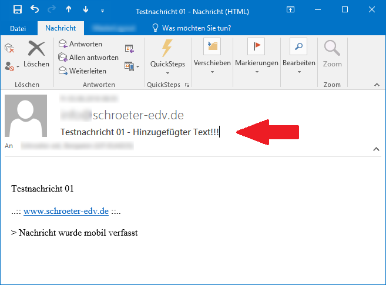Delete the message with Löschen
This screenshot has height=285, width=386.
(36, 54)
